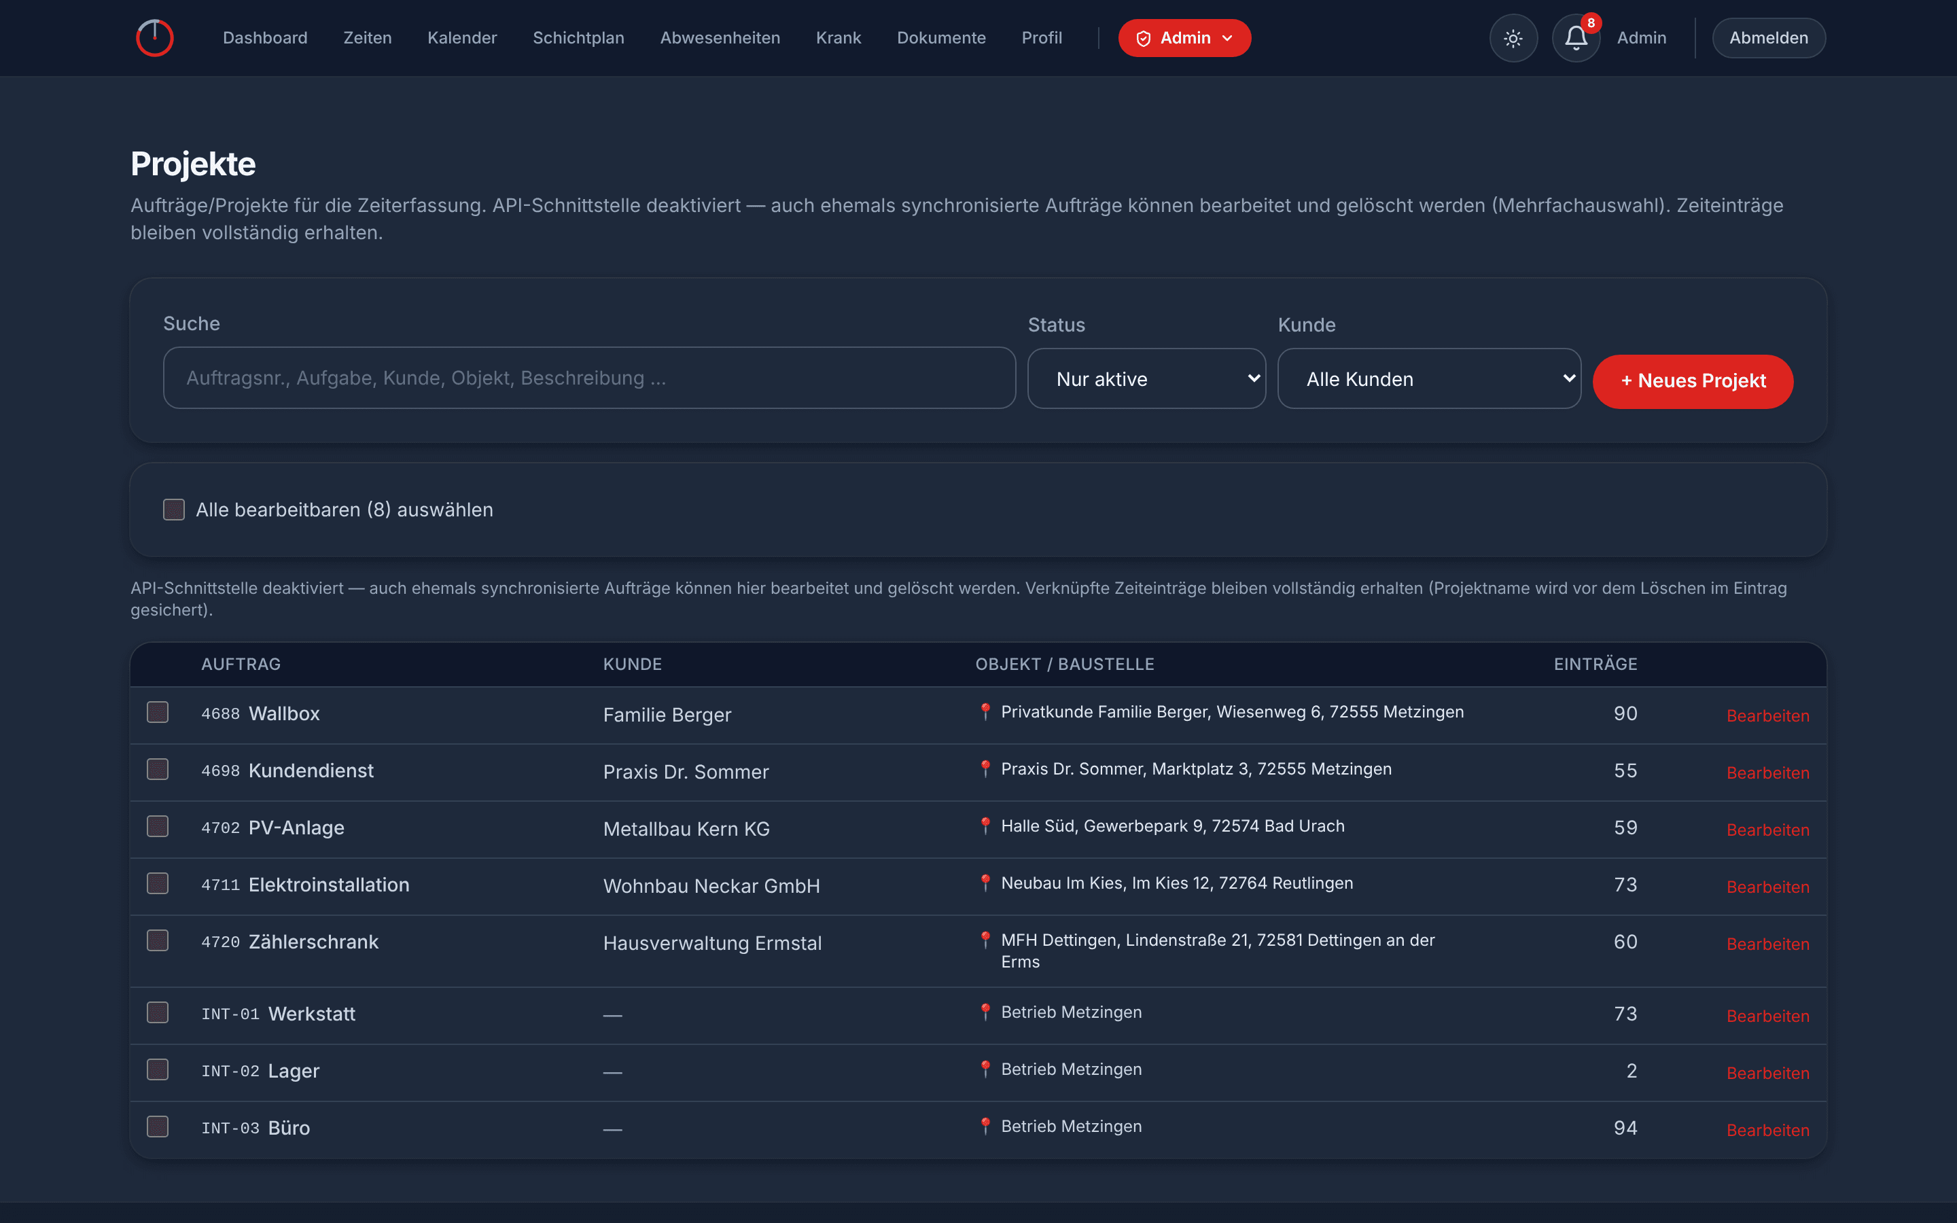Click location pin for Praxis Dr. Sommer
Viewport: 1957px width, 1223px height.
click(985, 768)
